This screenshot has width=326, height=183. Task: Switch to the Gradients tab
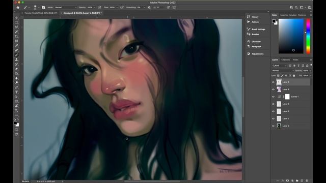pyautogui.click(x=293, y=15)
